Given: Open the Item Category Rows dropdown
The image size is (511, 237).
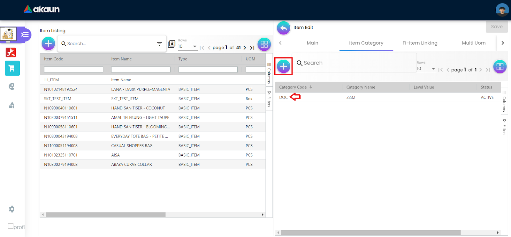Looking at the screenshot, I should (x=426, y=69).
